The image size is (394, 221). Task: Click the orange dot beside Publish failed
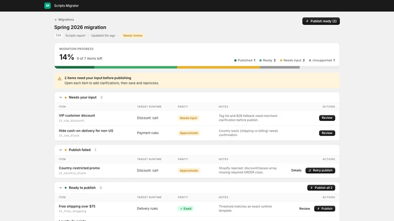66,150
